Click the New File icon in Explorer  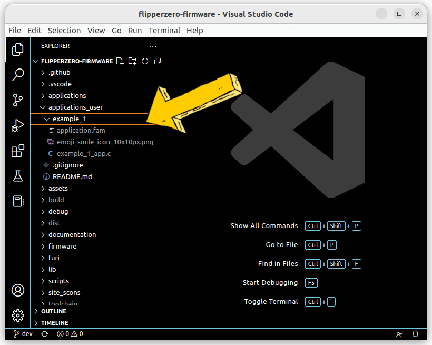point(120,61)
